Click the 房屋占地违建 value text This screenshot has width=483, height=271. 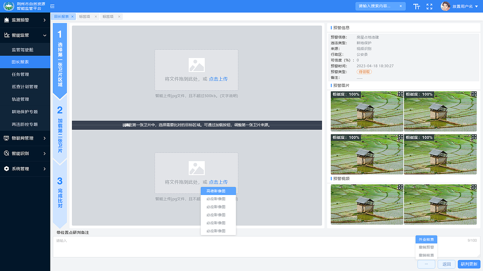368,37
